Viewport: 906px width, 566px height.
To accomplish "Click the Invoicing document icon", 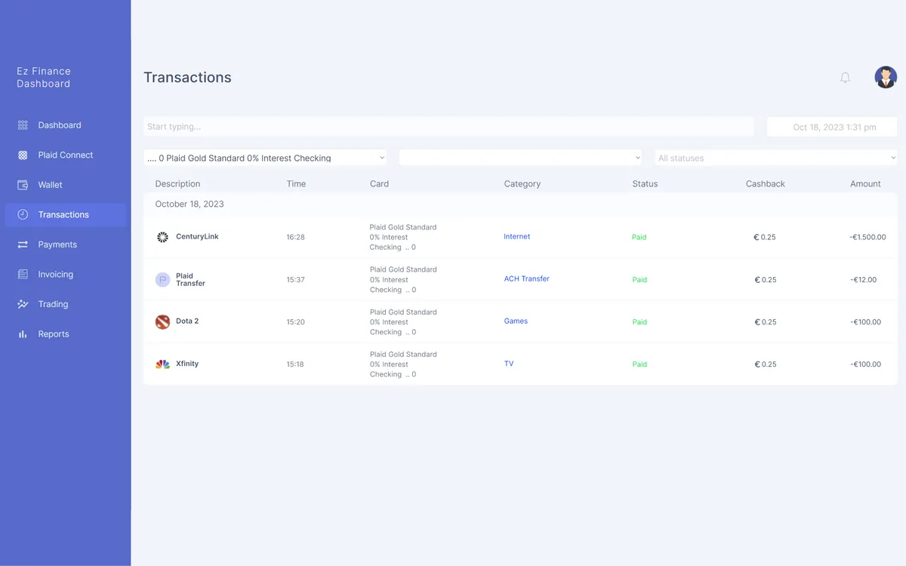I will 23,274.
